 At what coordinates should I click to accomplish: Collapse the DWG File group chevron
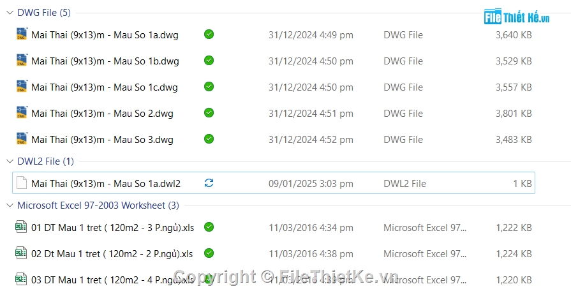pos(10,13)
